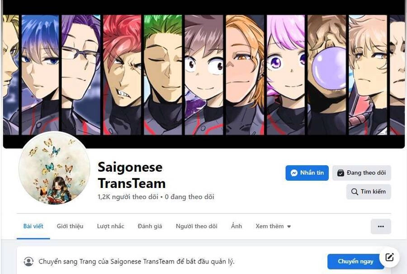Click the magnifying glass search icon
407x274 pixels.
pos(354,192)
